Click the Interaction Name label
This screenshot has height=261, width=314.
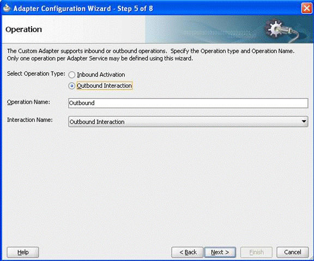pos(30,120)
